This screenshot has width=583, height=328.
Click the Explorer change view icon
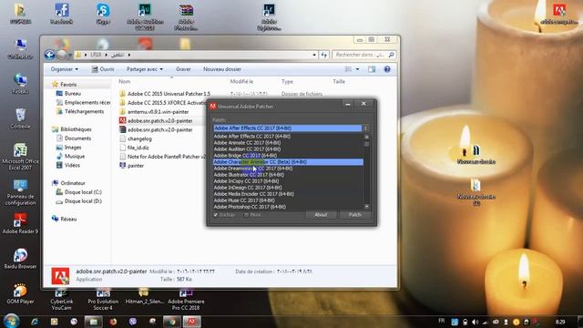pos(348,69)
